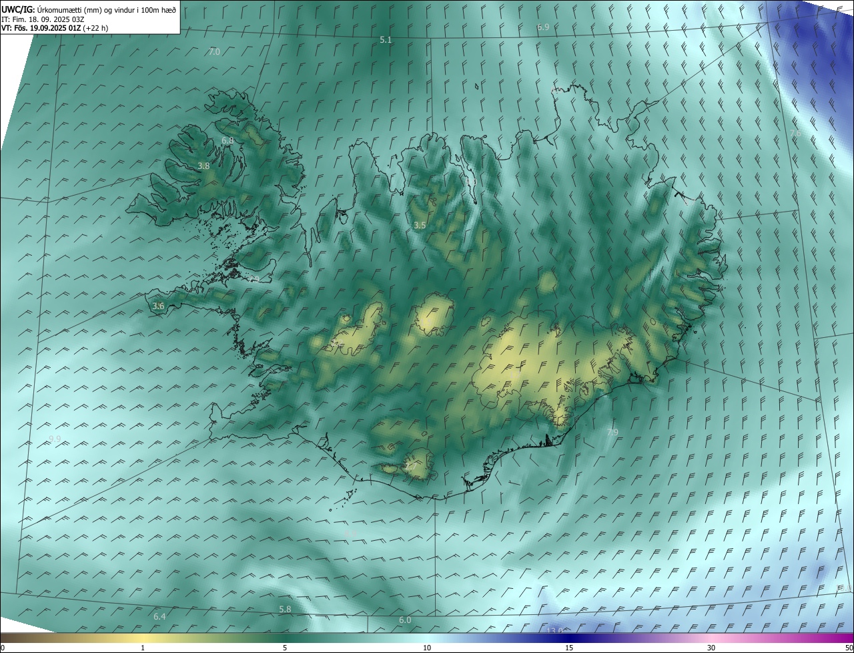The image size is (854, 653).
Task: Click the 15 tick on the color scale
Action: click(569, 648)
